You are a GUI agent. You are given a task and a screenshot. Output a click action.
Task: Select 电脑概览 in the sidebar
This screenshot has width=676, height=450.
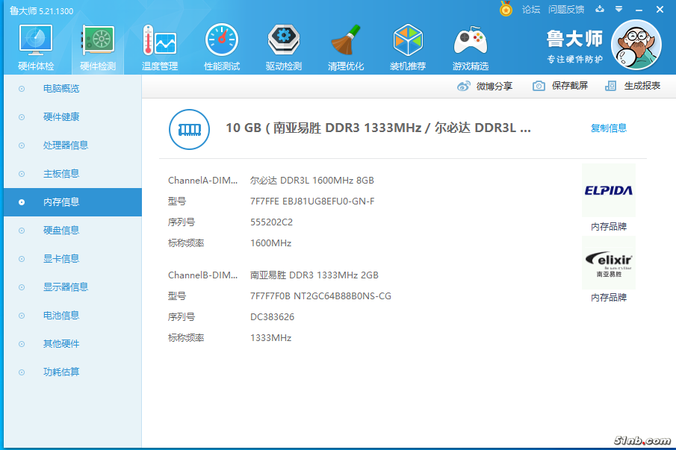[61, 89]
